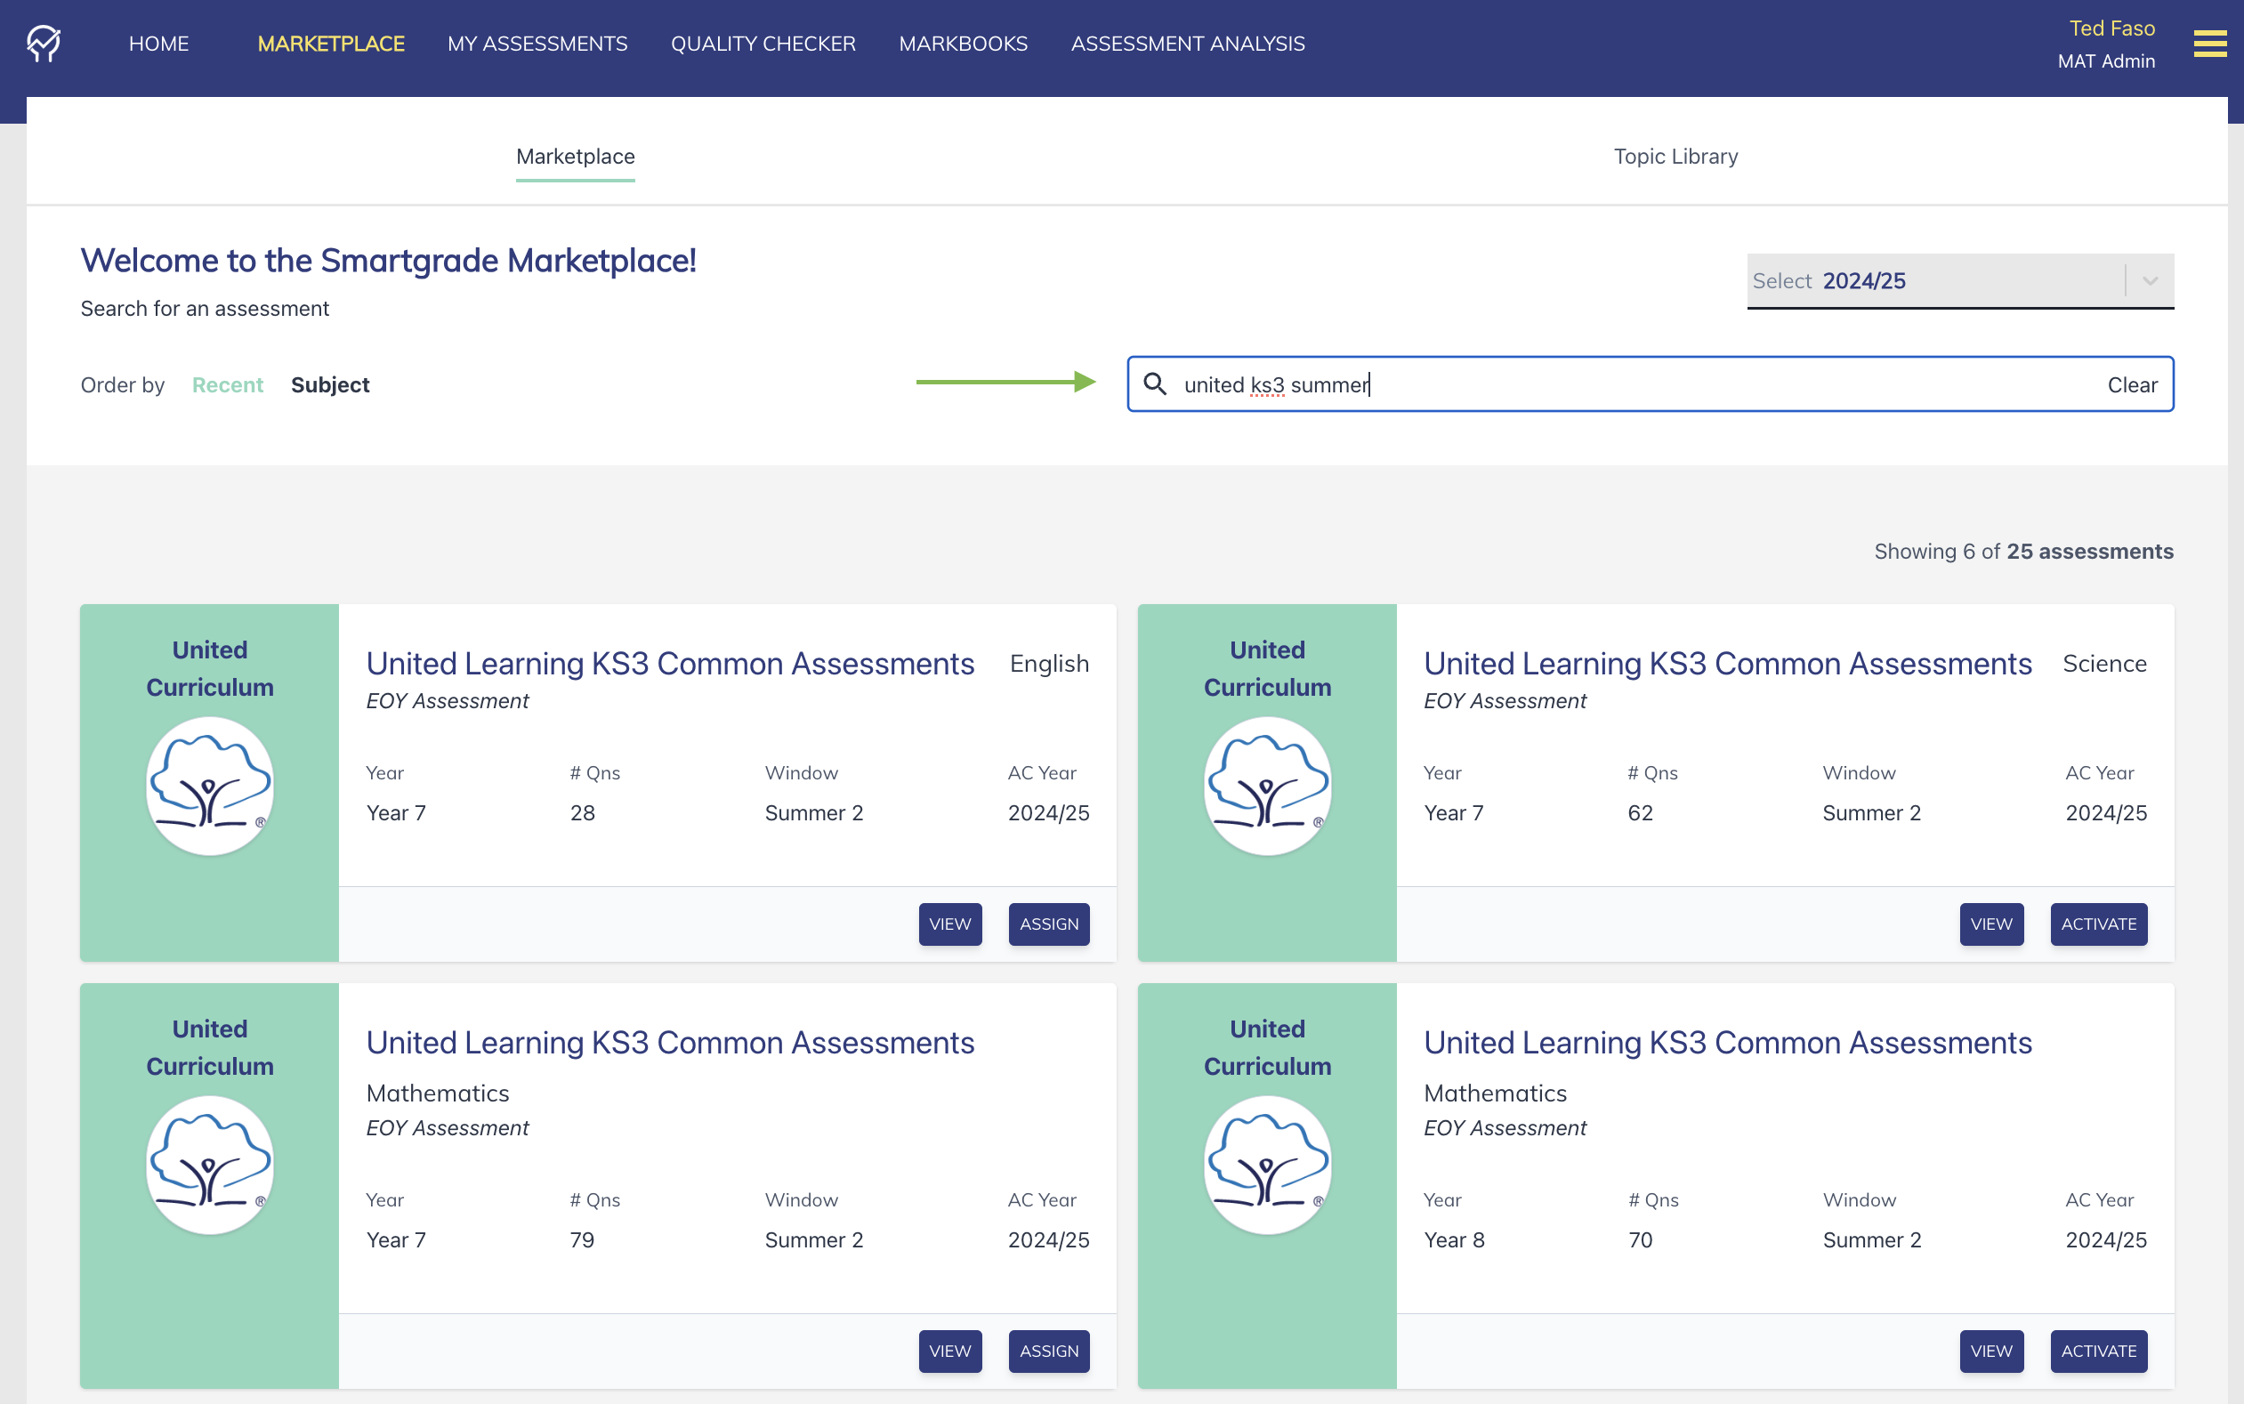This screenshot has height=1404, width=2244.
Task: Switch to the Topic Library tab
Action: (x=1675, y=156)
